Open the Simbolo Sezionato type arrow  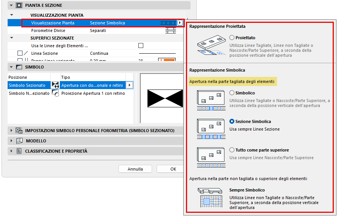[129, 85]
